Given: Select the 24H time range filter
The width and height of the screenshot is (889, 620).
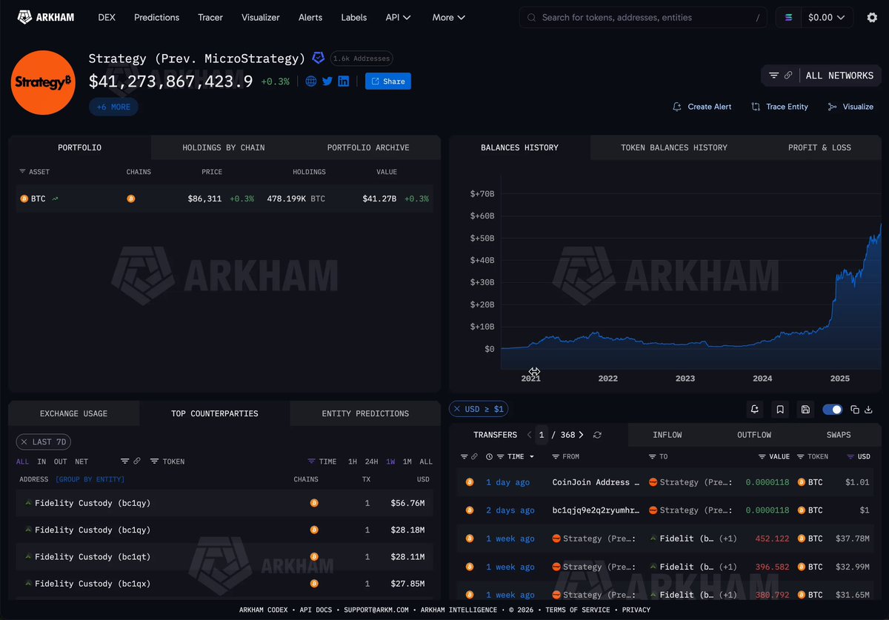Looking at the screenshot, I should point(372,461).
